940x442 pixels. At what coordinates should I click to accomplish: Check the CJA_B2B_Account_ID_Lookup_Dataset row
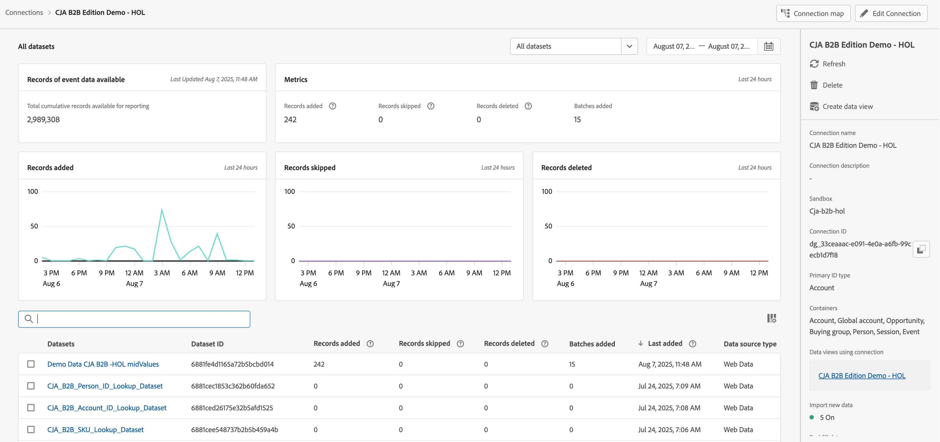(x=31, y=408)
